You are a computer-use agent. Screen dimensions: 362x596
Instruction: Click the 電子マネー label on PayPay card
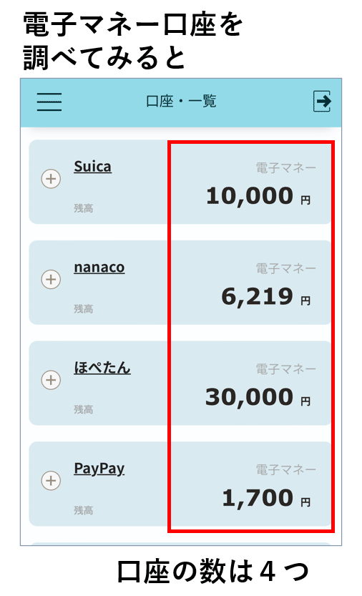[x=286, y=470]
